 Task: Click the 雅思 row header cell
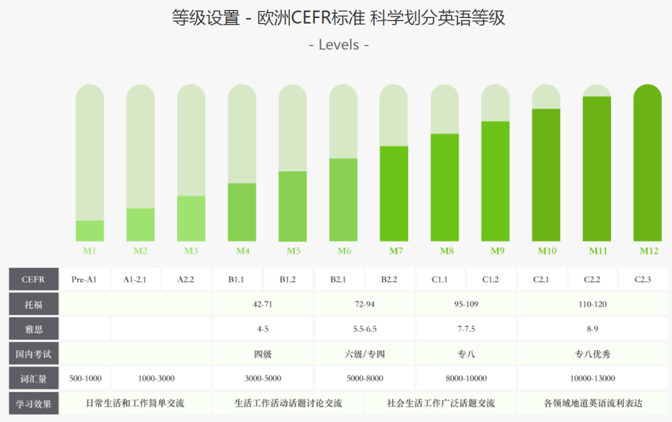[x=34, y=329]
